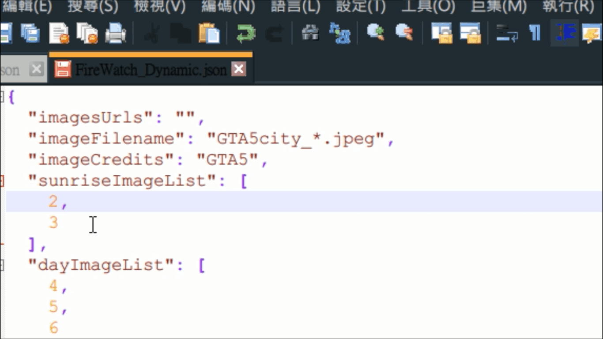This screenshot has width=603, height=339.
Task: Click the number 3 in sunriseImageList
Action: pyautogui.click(x=53, y=222)
